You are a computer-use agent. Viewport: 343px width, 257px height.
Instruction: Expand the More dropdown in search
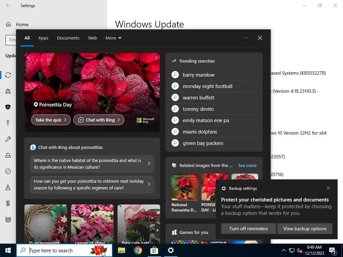click(113, 38)
